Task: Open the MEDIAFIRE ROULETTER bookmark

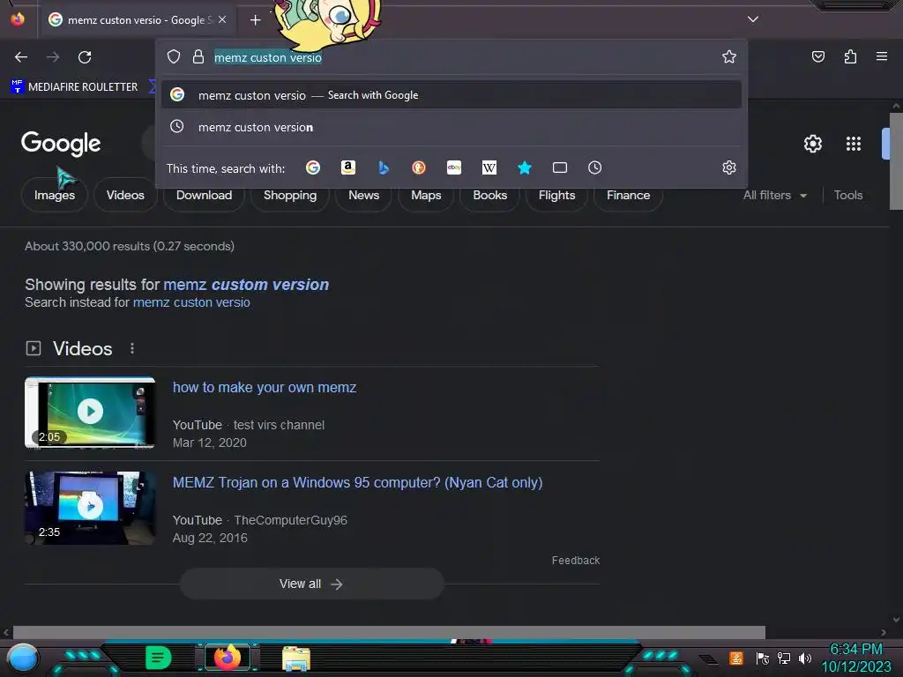Action: (74, 87)
